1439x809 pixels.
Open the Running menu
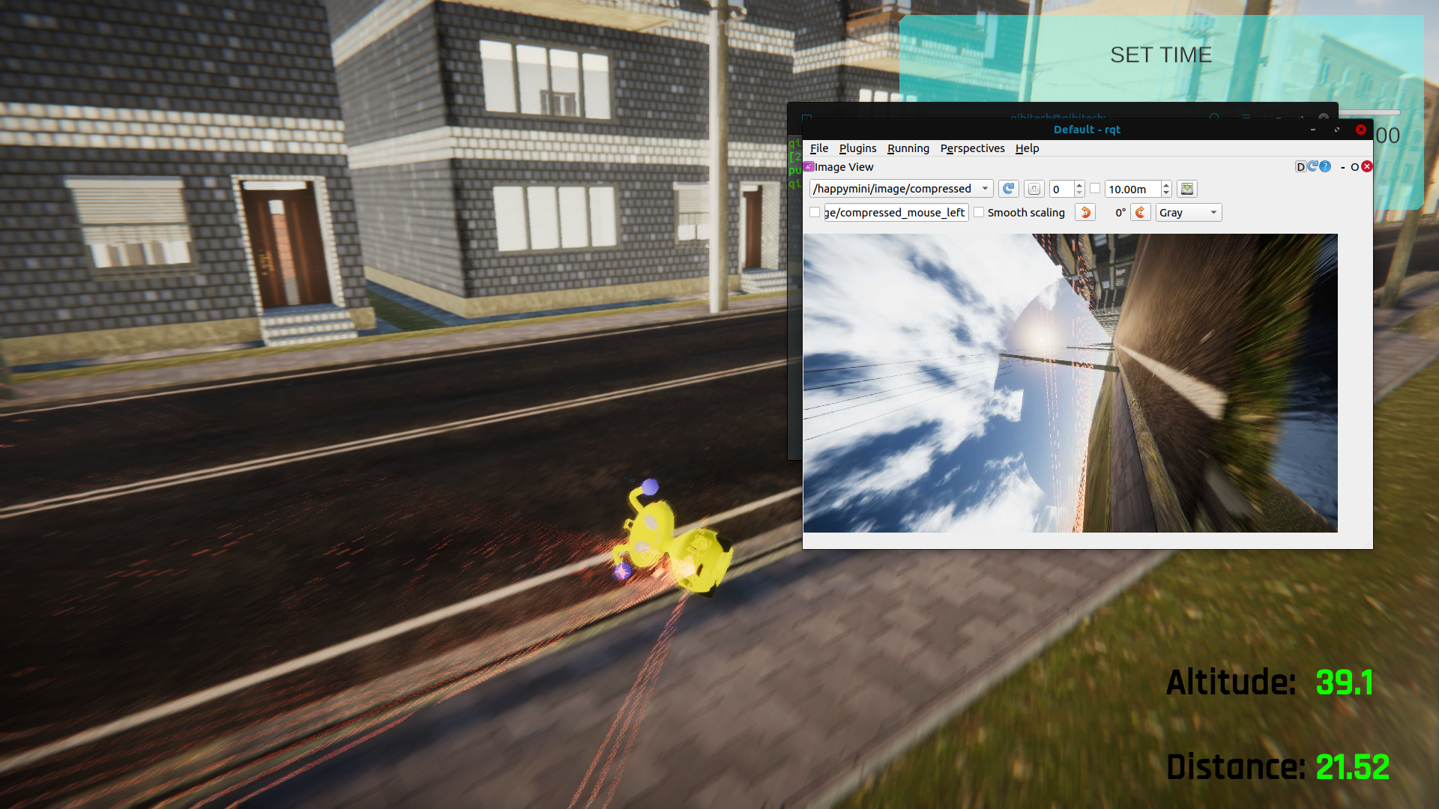click(x=908, y=148)
